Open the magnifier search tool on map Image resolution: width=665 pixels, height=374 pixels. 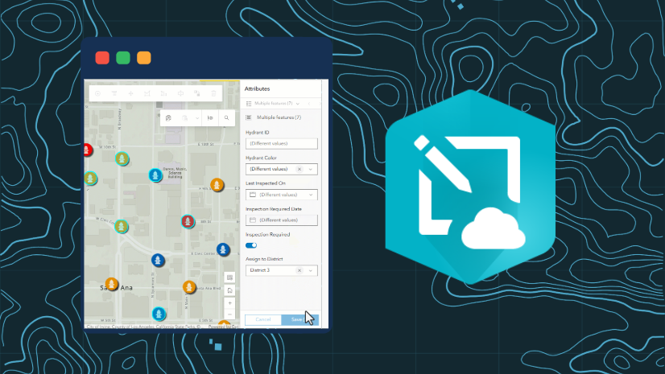point(226,118)
